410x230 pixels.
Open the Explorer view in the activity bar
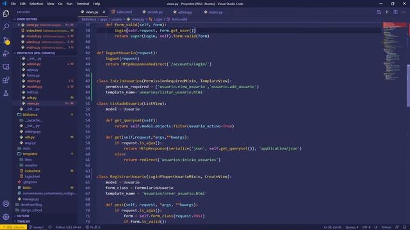pyautogui.click(x=6, y=13)
